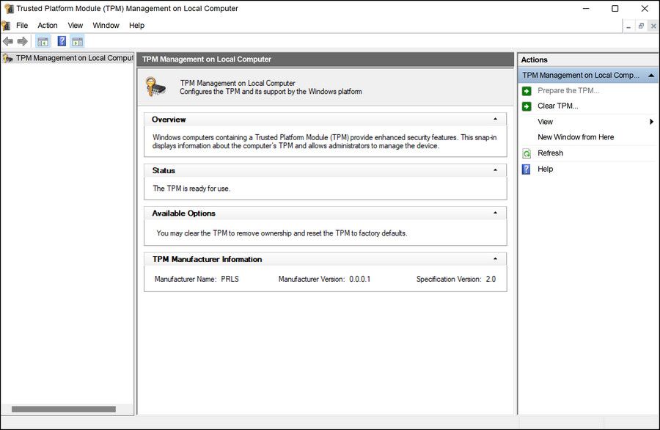Open the View submenu in Actions pane
This screenshot has width=660, height=430.
click(545, 122)
